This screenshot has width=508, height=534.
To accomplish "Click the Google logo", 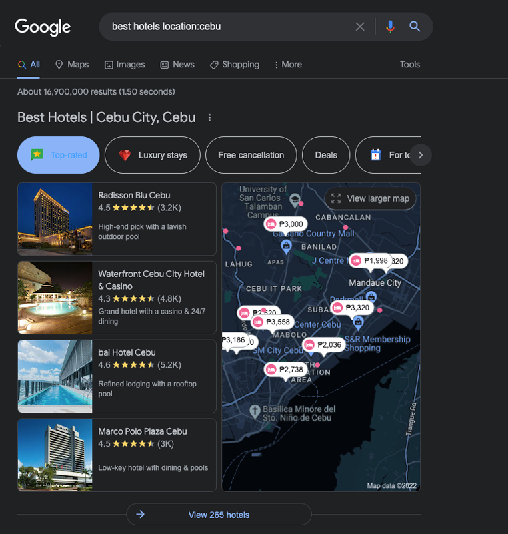I will (x=43, y=27).
